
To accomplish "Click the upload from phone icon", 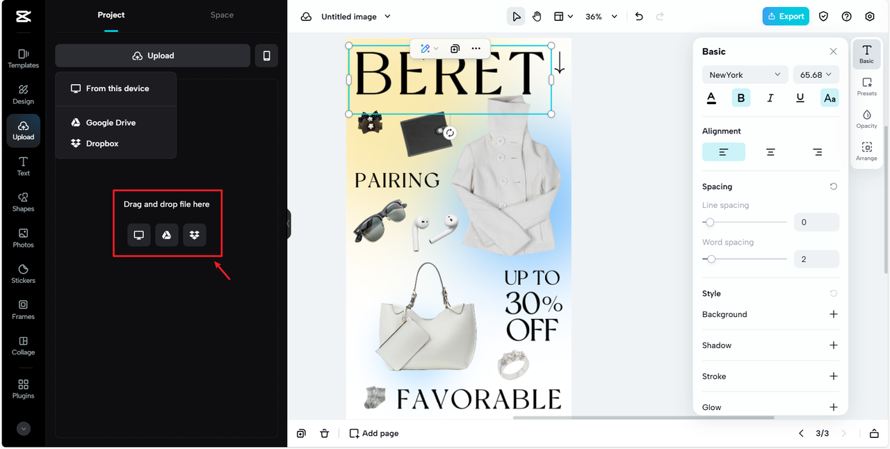I will point(266,56).
